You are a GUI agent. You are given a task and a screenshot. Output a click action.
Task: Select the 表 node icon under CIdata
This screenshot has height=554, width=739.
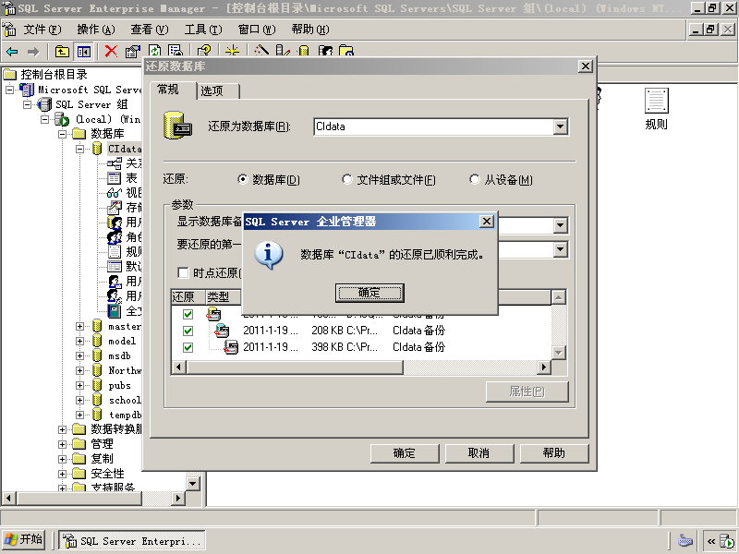pos(114,178)
